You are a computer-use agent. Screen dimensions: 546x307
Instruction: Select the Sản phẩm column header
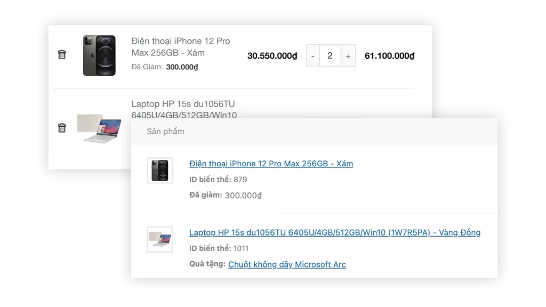165,131
